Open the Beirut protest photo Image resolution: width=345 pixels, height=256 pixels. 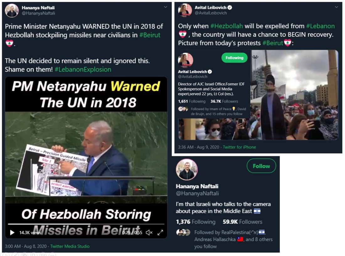coord(295,95)
